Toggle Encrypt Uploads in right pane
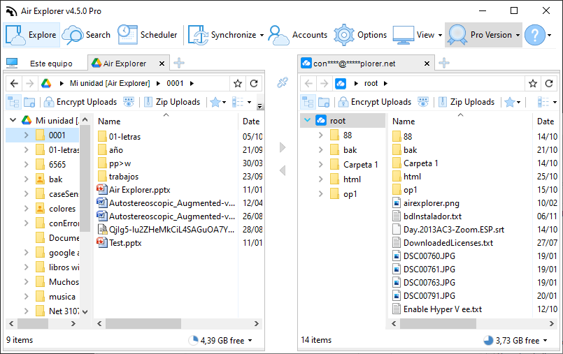Image resolution: width=563 pixels, height=354 pixels. 375,102
